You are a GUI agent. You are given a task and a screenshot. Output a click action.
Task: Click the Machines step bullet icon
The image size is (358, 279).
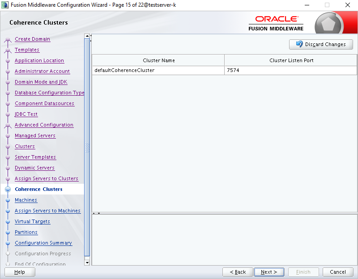pos(8,200)
